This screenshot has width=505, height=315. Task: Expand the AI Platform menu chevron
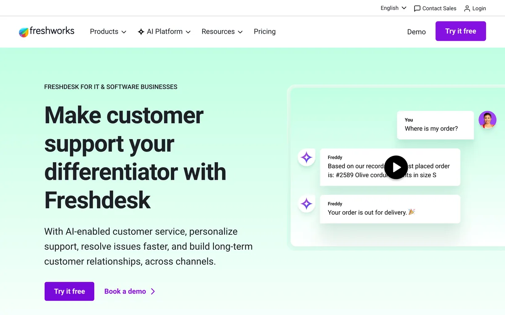[x=188, y=32]
